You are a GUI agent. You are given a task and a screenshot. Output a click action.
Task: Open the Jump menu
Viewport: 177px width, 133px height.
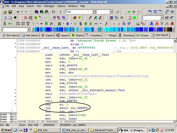pyautogui.click(x=21, y=6)
